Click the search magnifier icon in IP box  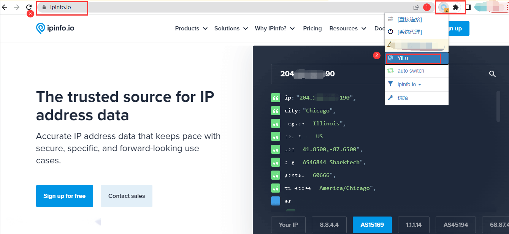coord(492,74)
